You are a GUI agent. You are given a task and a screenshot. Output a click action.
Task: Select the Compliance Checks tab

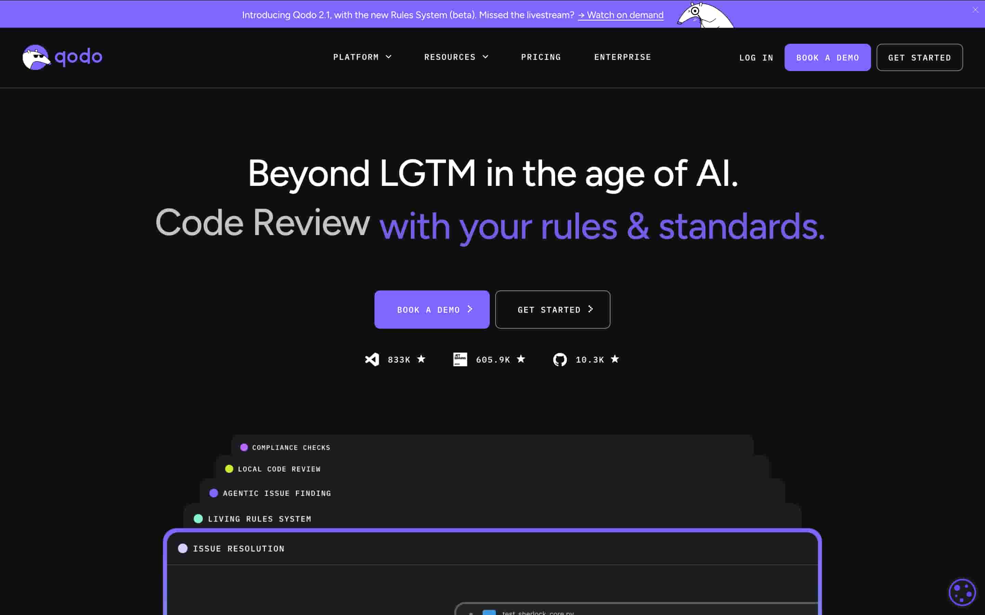[291, 448]
